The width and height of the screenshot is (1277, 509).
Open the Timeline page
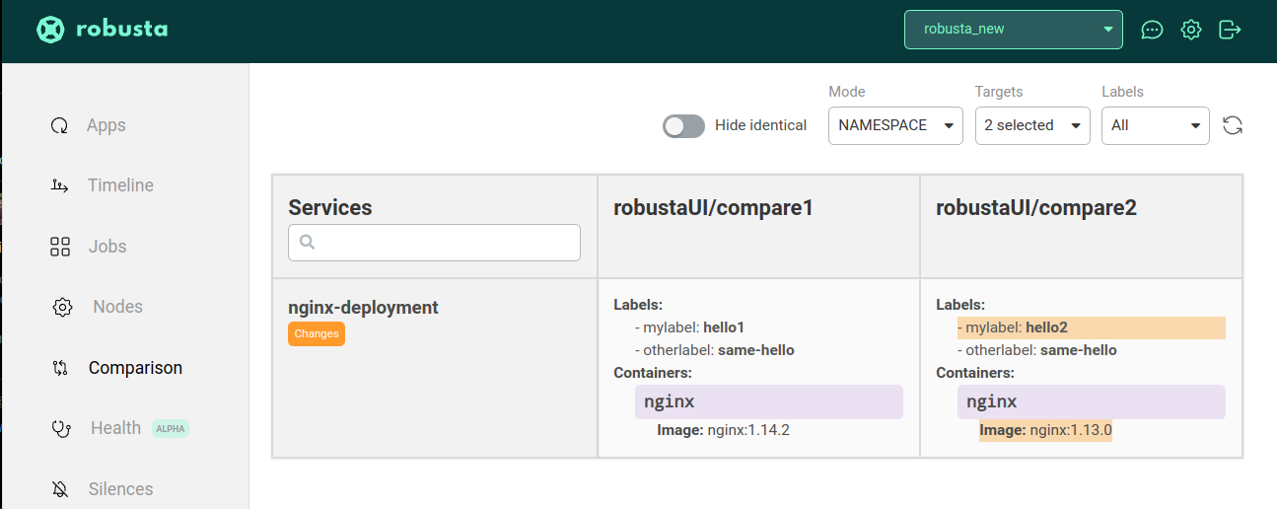click(x=120, y=185)
